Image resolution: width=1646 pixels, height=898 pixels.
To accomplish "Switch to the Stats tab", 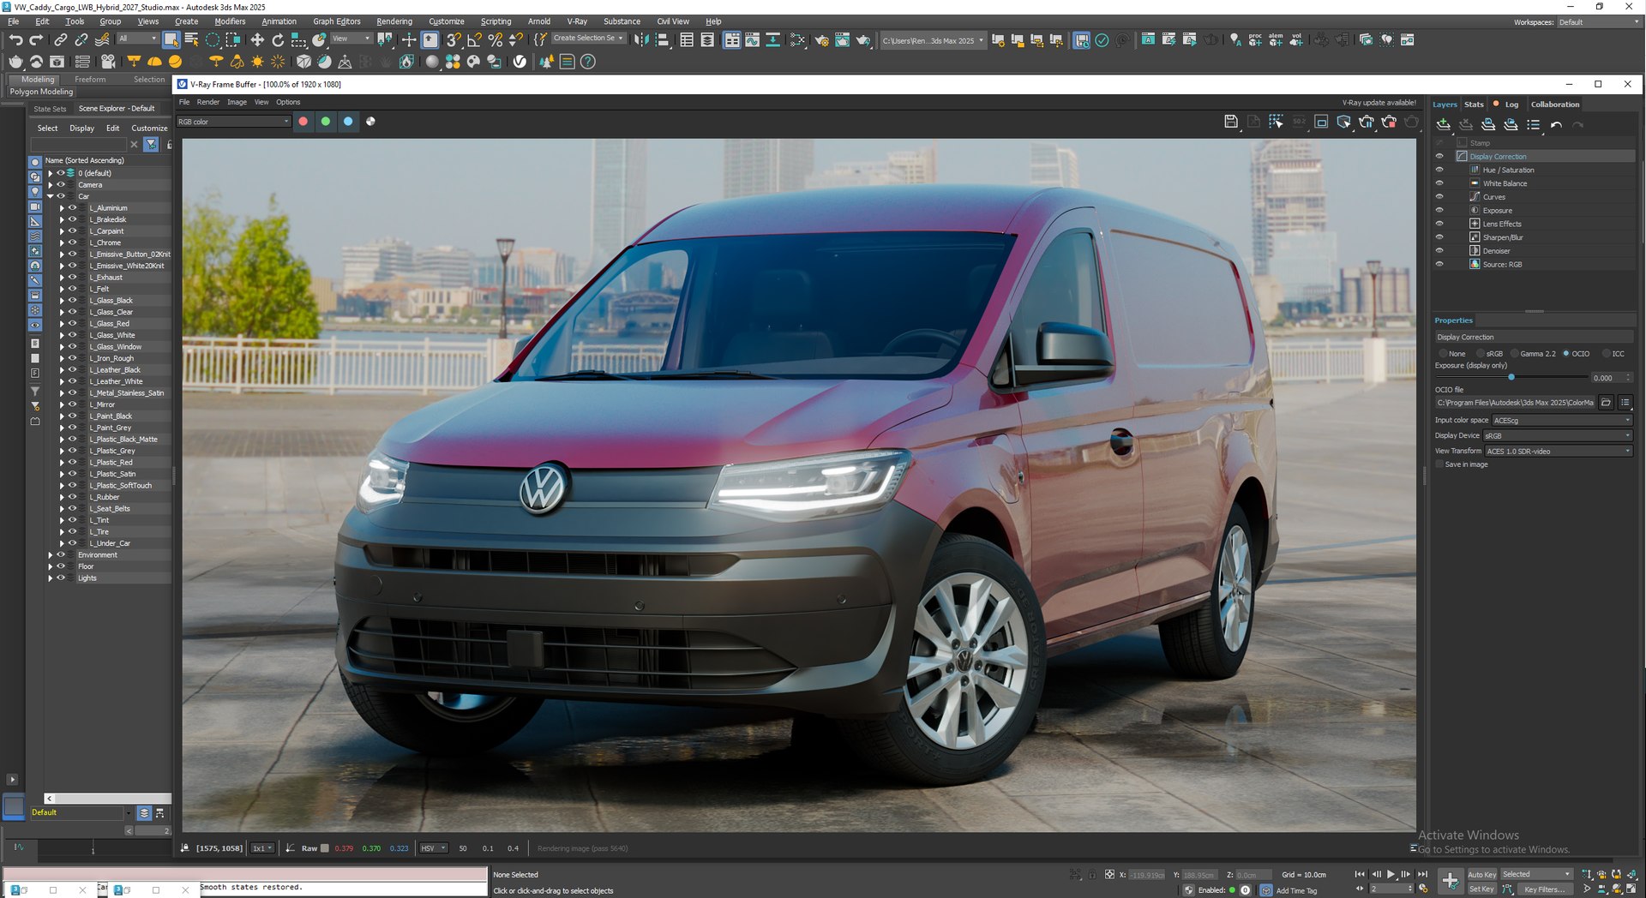I will pos(1474,105).
